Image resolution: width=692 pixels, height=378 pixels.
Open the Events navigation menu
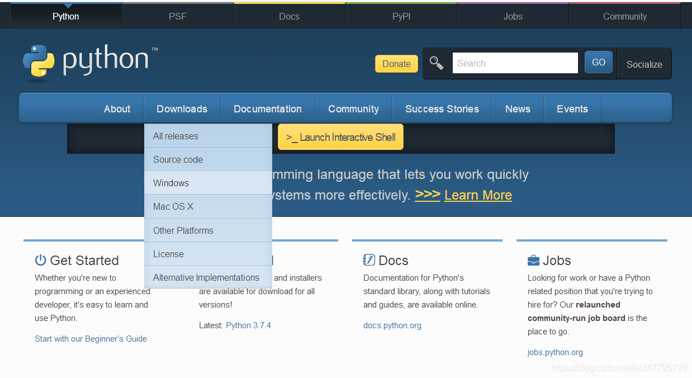572,109
